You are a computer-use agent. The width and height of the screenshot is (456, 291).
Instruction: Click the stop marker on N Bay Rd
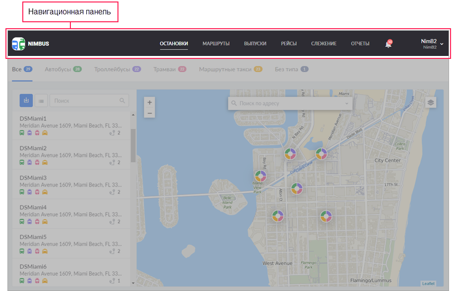290,154
